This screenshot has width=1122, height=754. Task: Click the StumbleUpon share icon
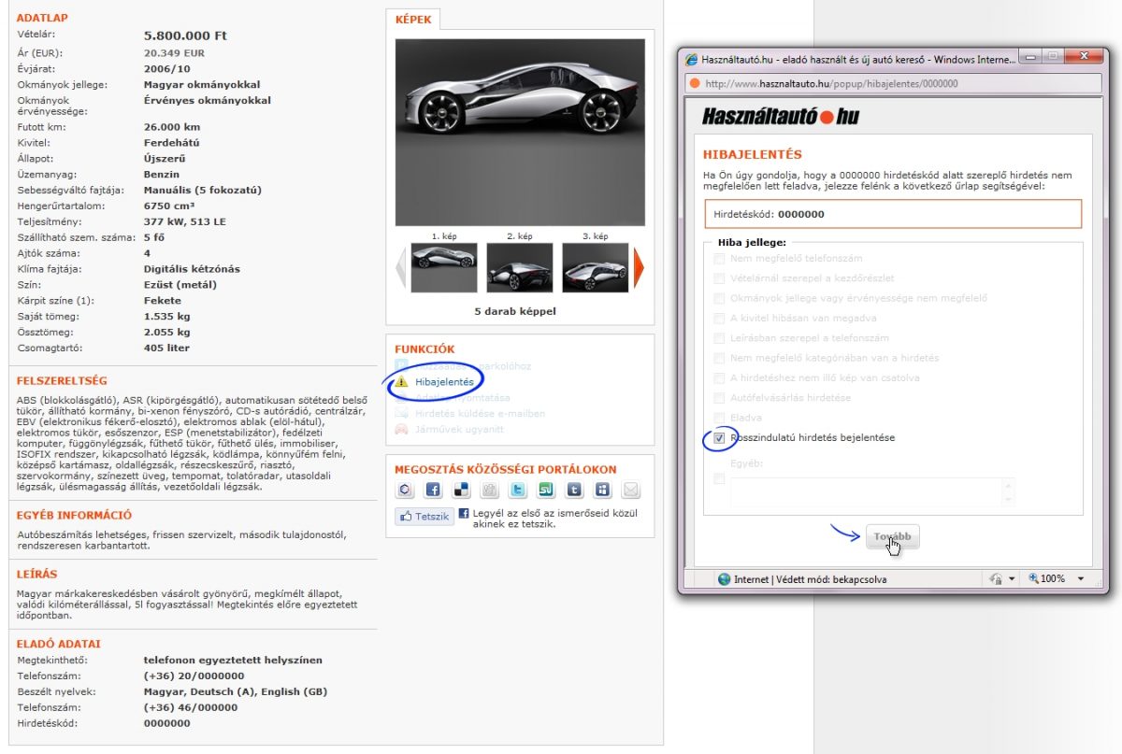pos(545,488)
